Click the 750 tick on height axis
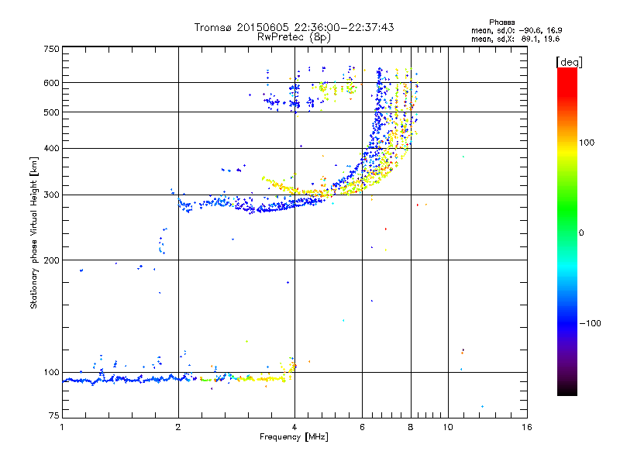This screenshot has height=465, width=620. pyautogui.click(x=51, y=49)
